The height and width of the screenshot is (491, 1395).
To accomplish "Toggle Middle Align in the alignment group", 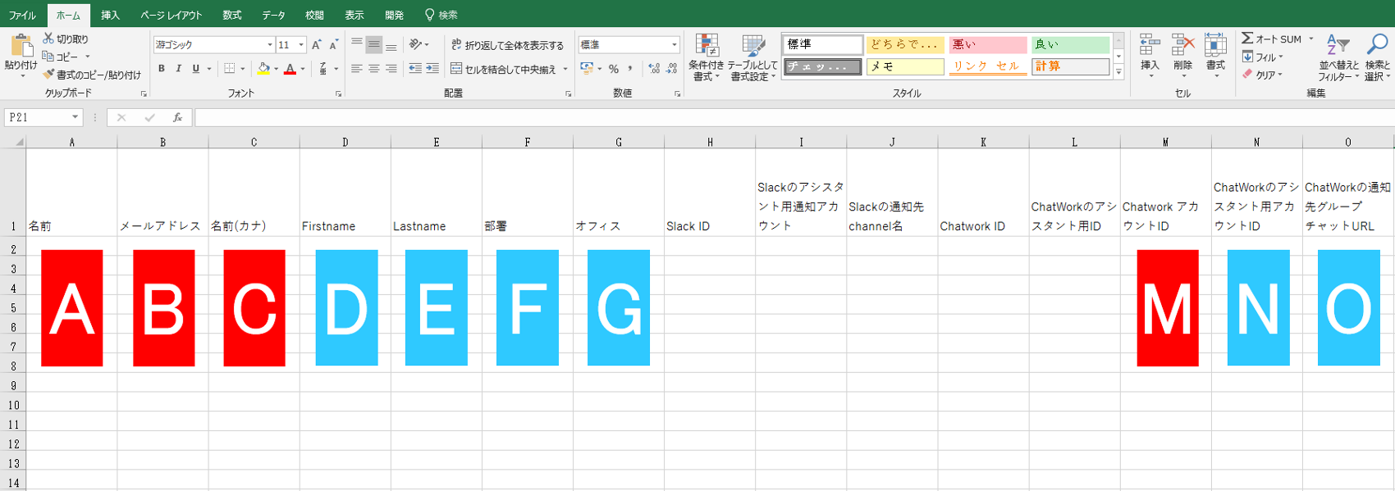I will (373, 45).
